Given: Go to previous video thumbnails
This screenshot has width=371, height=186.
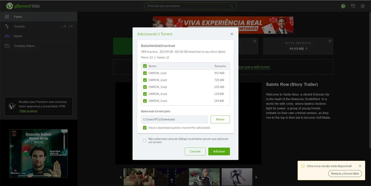Looking at the screenshot, I should click(x=121, y=177).
